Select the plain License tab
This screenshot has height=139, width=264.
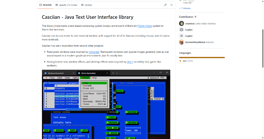pyautogui.click(x=86, y=5)
